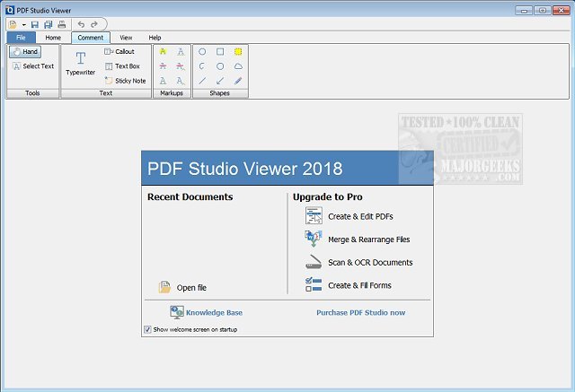This screenshot has width=575, height=392.
Task: Switch to the Home tab
Action: [x=53, y=38]
